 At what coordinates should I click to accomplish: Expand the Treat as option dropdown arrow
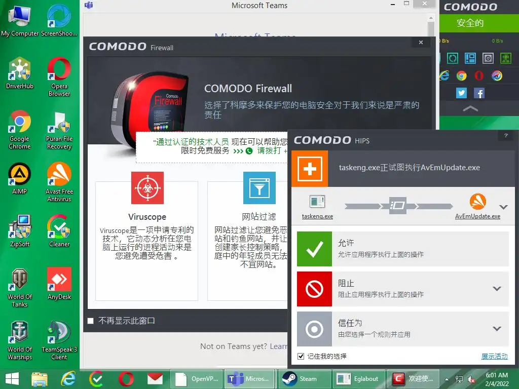(497, 329)
